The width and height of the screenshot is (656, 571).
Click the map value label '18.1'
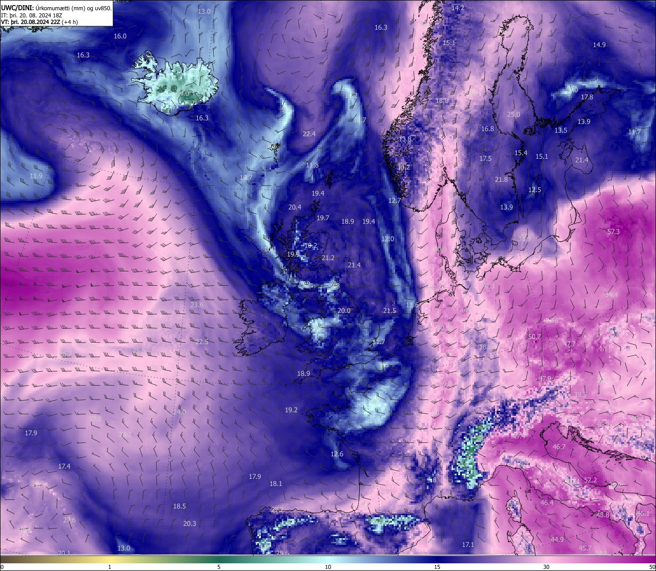276,484
